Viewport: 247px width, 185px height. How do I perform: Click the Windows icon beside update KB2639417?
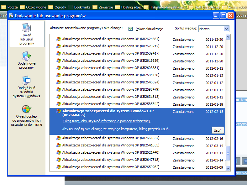[59, 53]
